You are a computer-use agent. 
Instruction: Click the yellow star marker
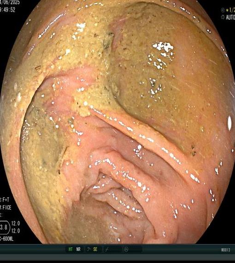(227, 11)
